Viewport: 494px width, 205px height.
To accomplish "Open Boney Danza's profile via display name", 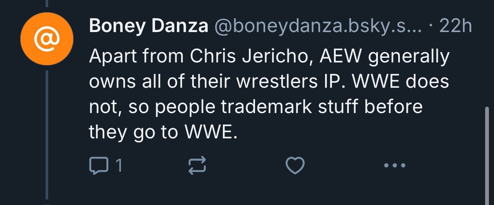I will (149, 27).
